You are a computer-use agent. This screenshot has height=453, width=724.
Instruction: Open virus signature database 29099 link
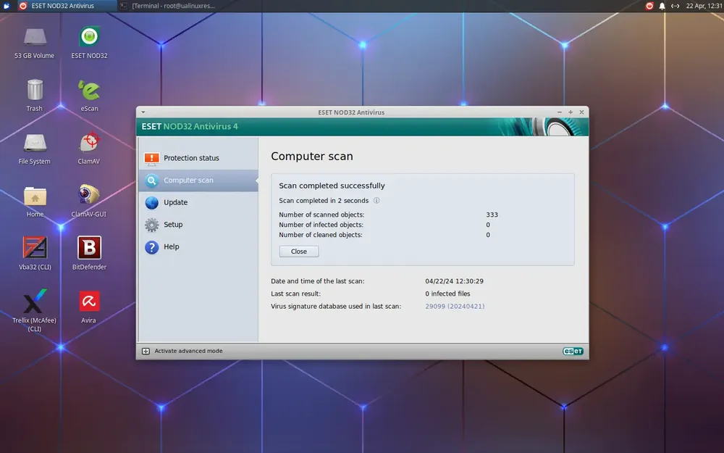click(455, 307)
